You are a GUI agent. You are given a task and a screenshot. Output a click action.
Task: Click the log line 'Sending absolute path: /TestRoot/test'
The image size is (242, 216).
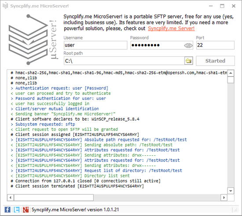tap(92, 145)
